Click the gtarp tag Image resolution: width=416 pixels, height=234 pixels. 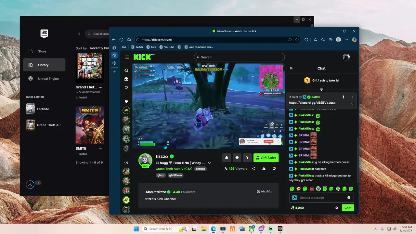(x=161, y=175)
